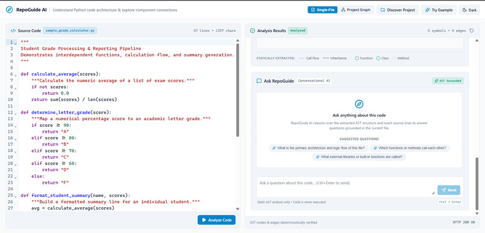Toggle Dark theme

469,10
